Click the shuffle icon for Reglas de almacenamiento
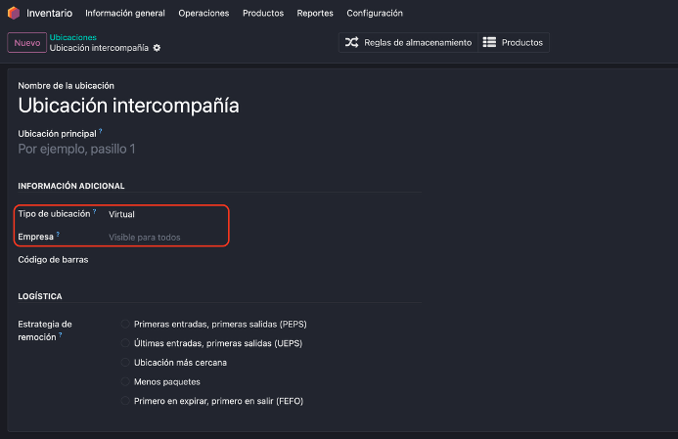 [x=351, y=43]
